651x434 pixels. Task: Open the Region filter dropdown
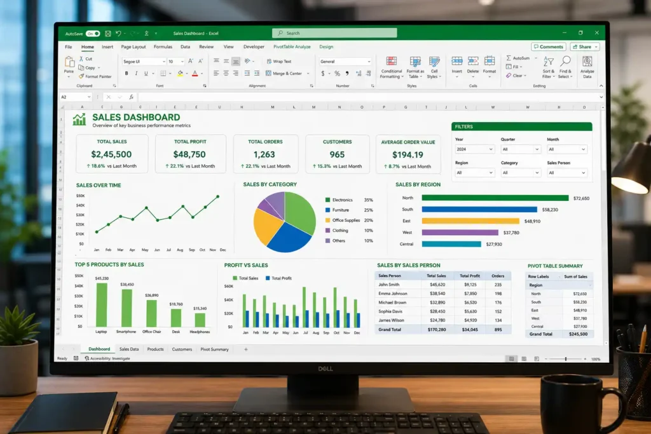coord(474,173)
